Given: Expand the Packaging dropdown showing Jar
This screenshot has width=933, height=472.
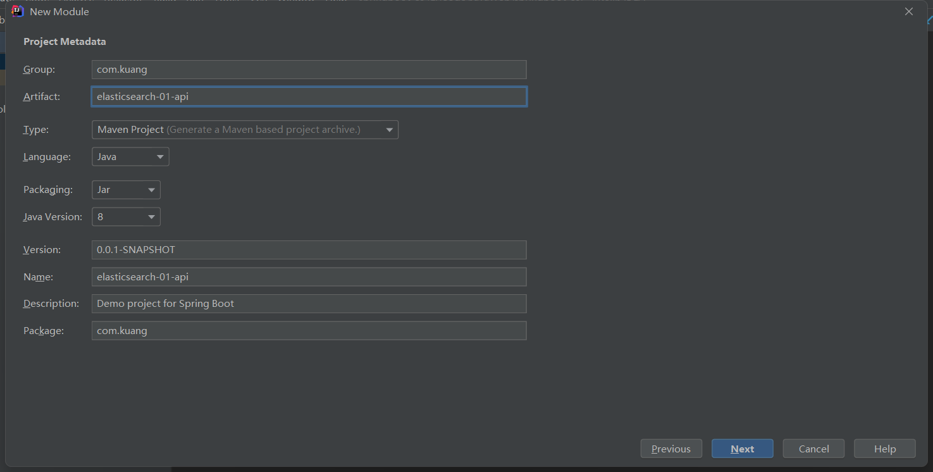Looking at the screenshot, I should click(x=126, y=190).
